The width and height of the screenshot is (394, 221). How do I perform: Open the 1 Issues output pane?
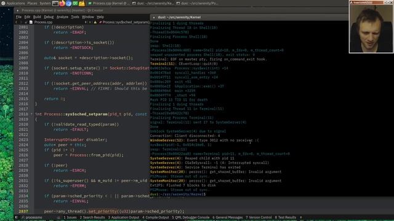coord(70,217)
